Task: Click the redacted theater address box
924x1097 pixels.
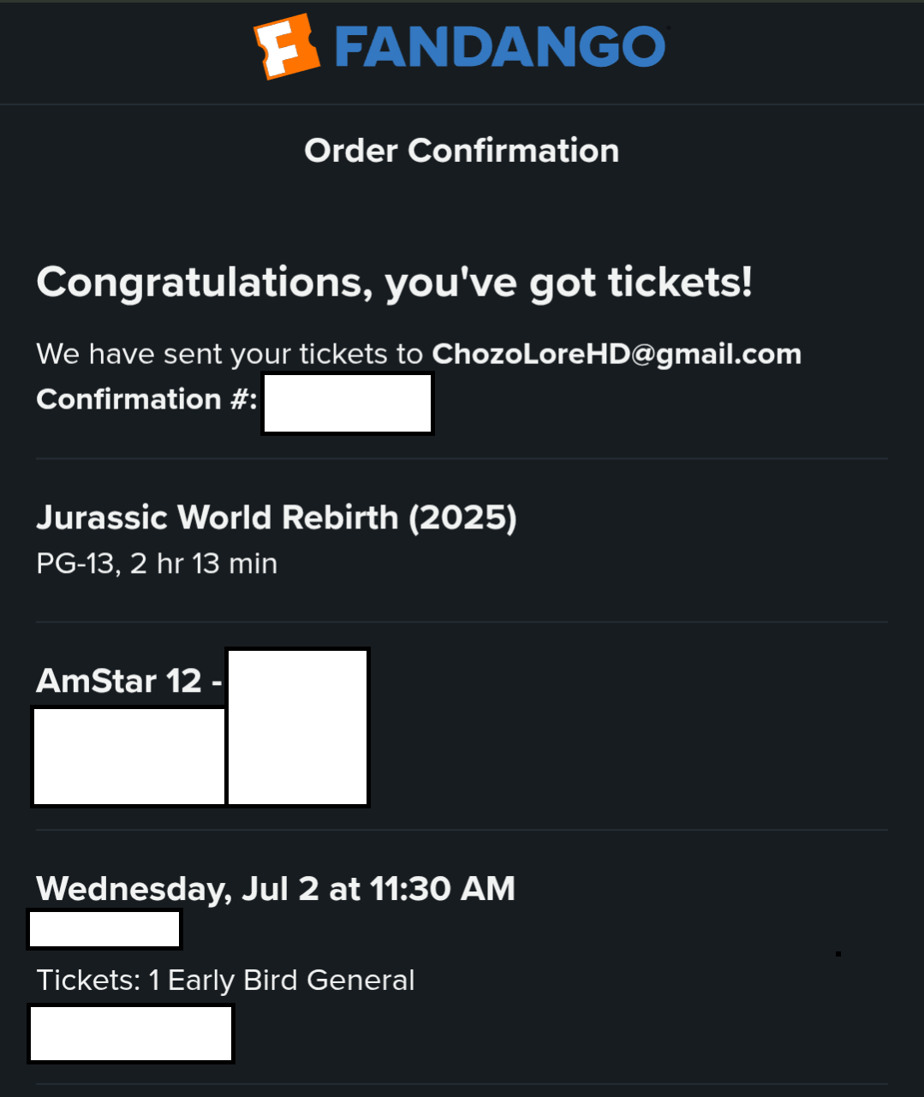Action: pos(128,757)
